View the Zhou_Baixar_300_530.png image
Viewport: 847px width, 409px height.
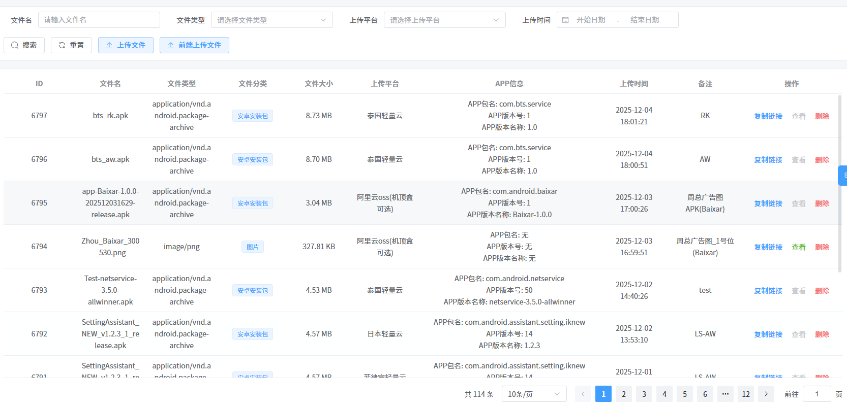click(799, 247)
